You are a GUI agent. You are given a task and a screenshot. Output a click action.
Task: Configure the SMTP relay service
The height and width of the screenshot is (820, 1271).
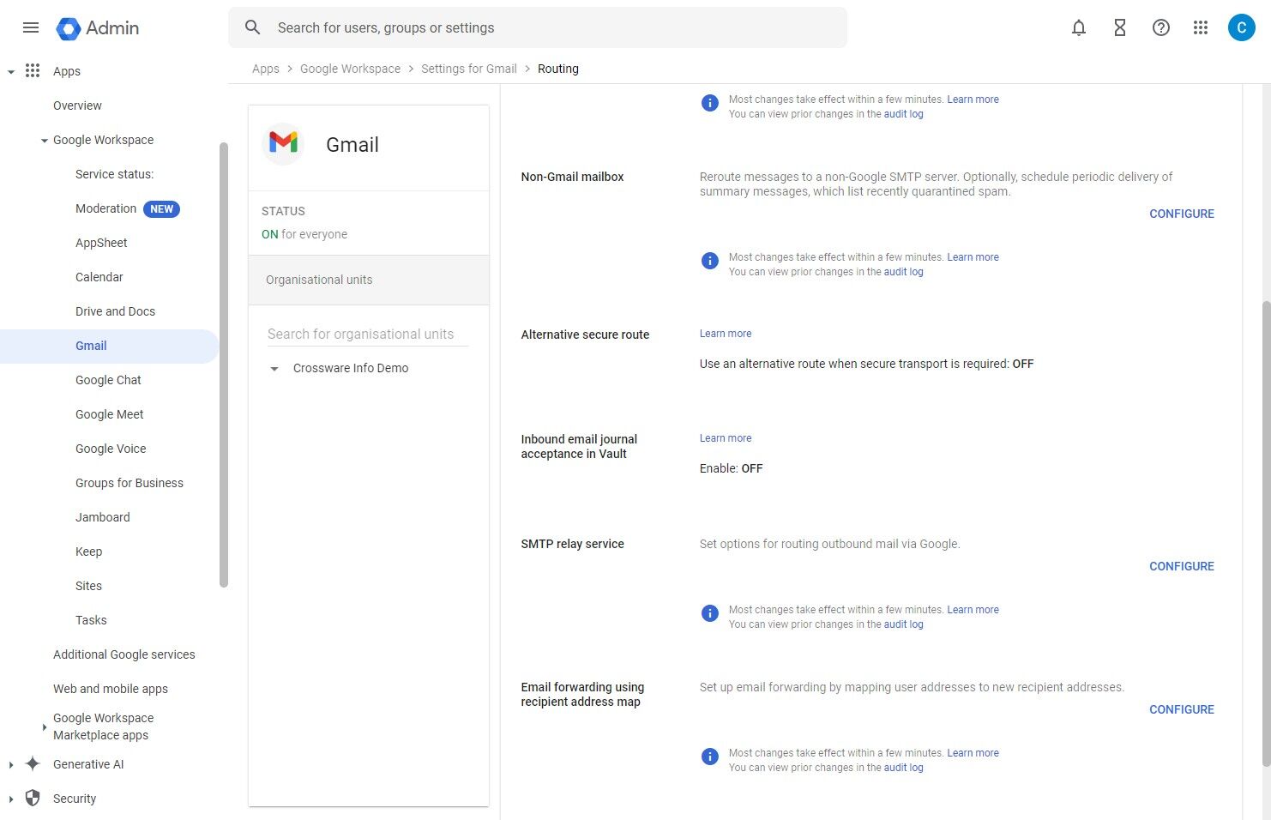[x=1181, y=566]
